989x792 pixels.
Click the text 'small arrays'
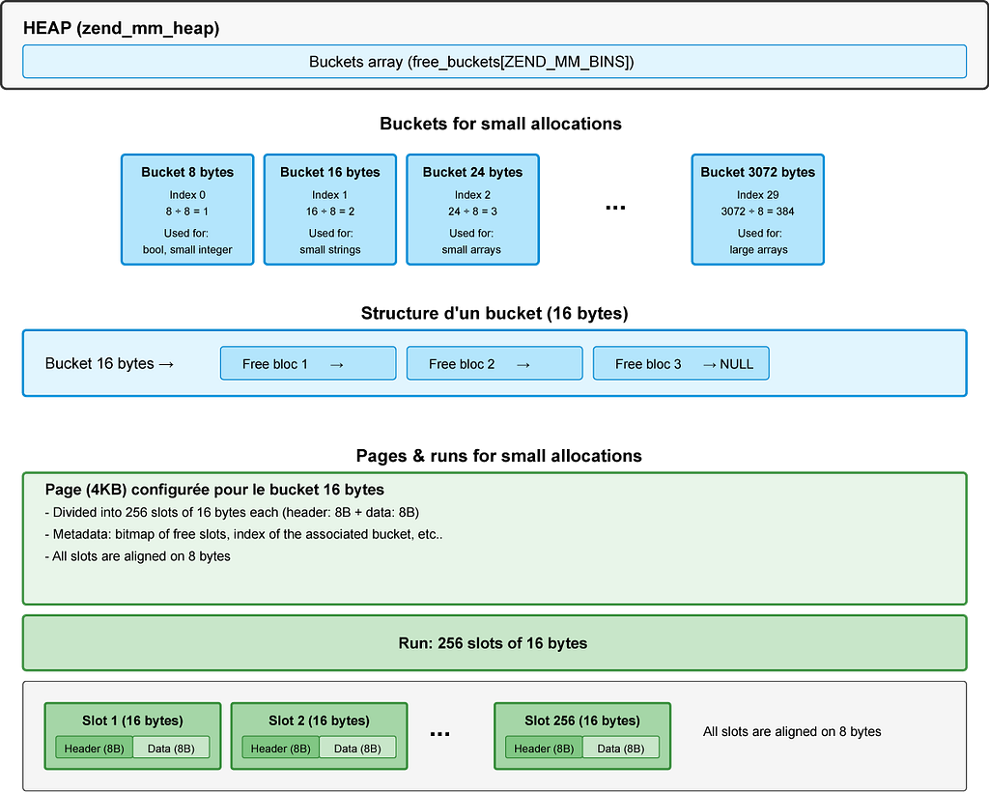pos(471,250)
